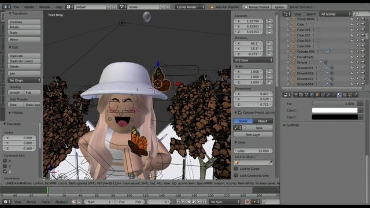Open the timeline Playback menu
The width and height of the screenshot is (370, 208).
(x=61, y=202)
